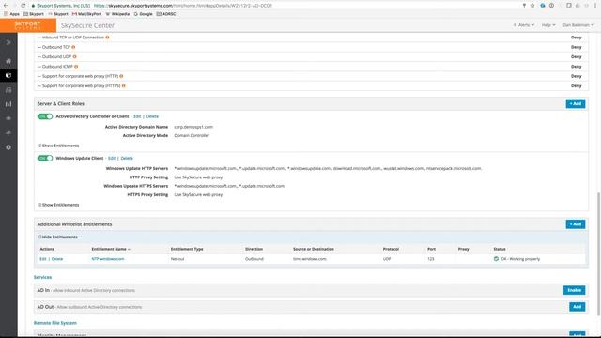
Task: Click the SkySecure Center title
Action: [x=87, y=25]
